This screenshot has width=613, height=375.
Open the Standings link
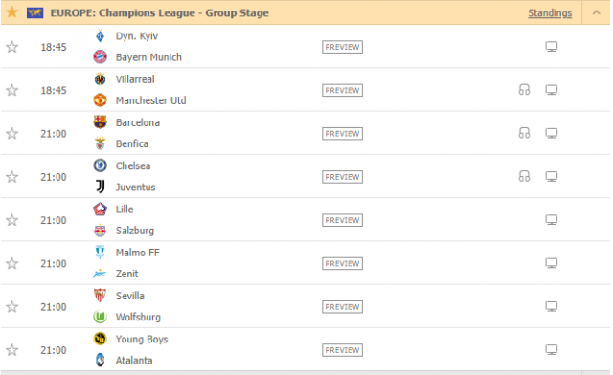click(550, 12)
